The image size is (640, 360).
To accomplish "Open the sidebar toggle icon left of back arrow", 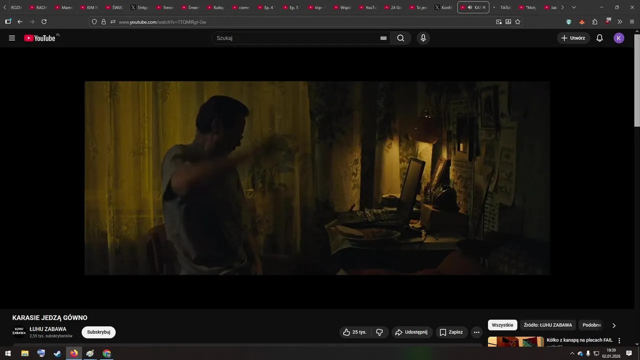I will pos(8,22).
